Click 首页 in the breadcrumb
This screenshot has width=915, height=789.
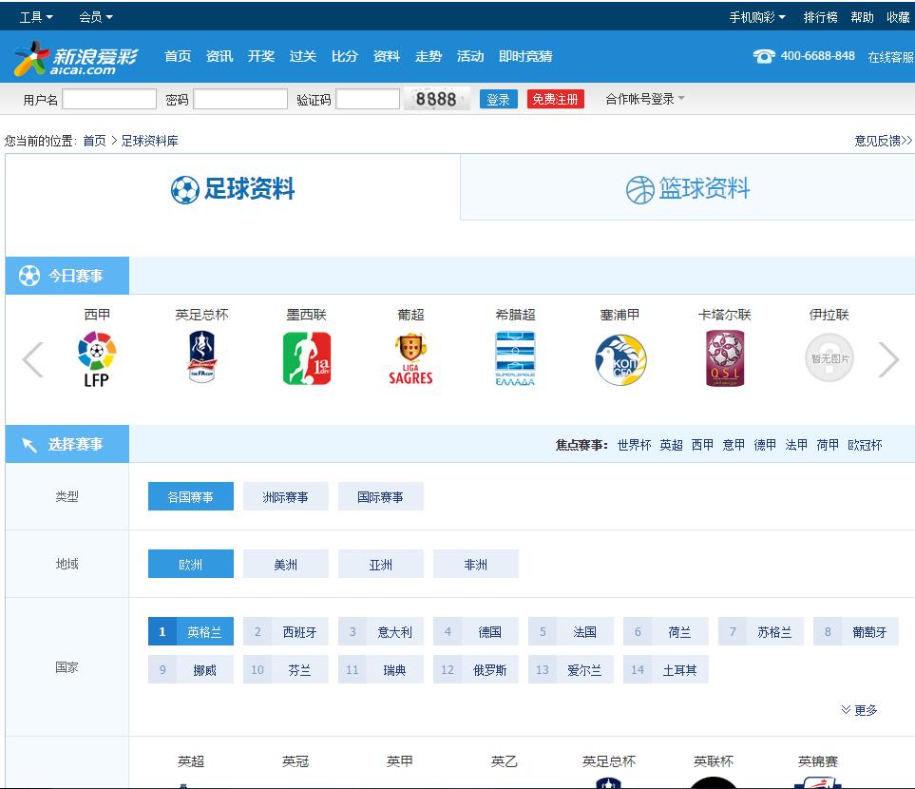[x=94, y=140]
